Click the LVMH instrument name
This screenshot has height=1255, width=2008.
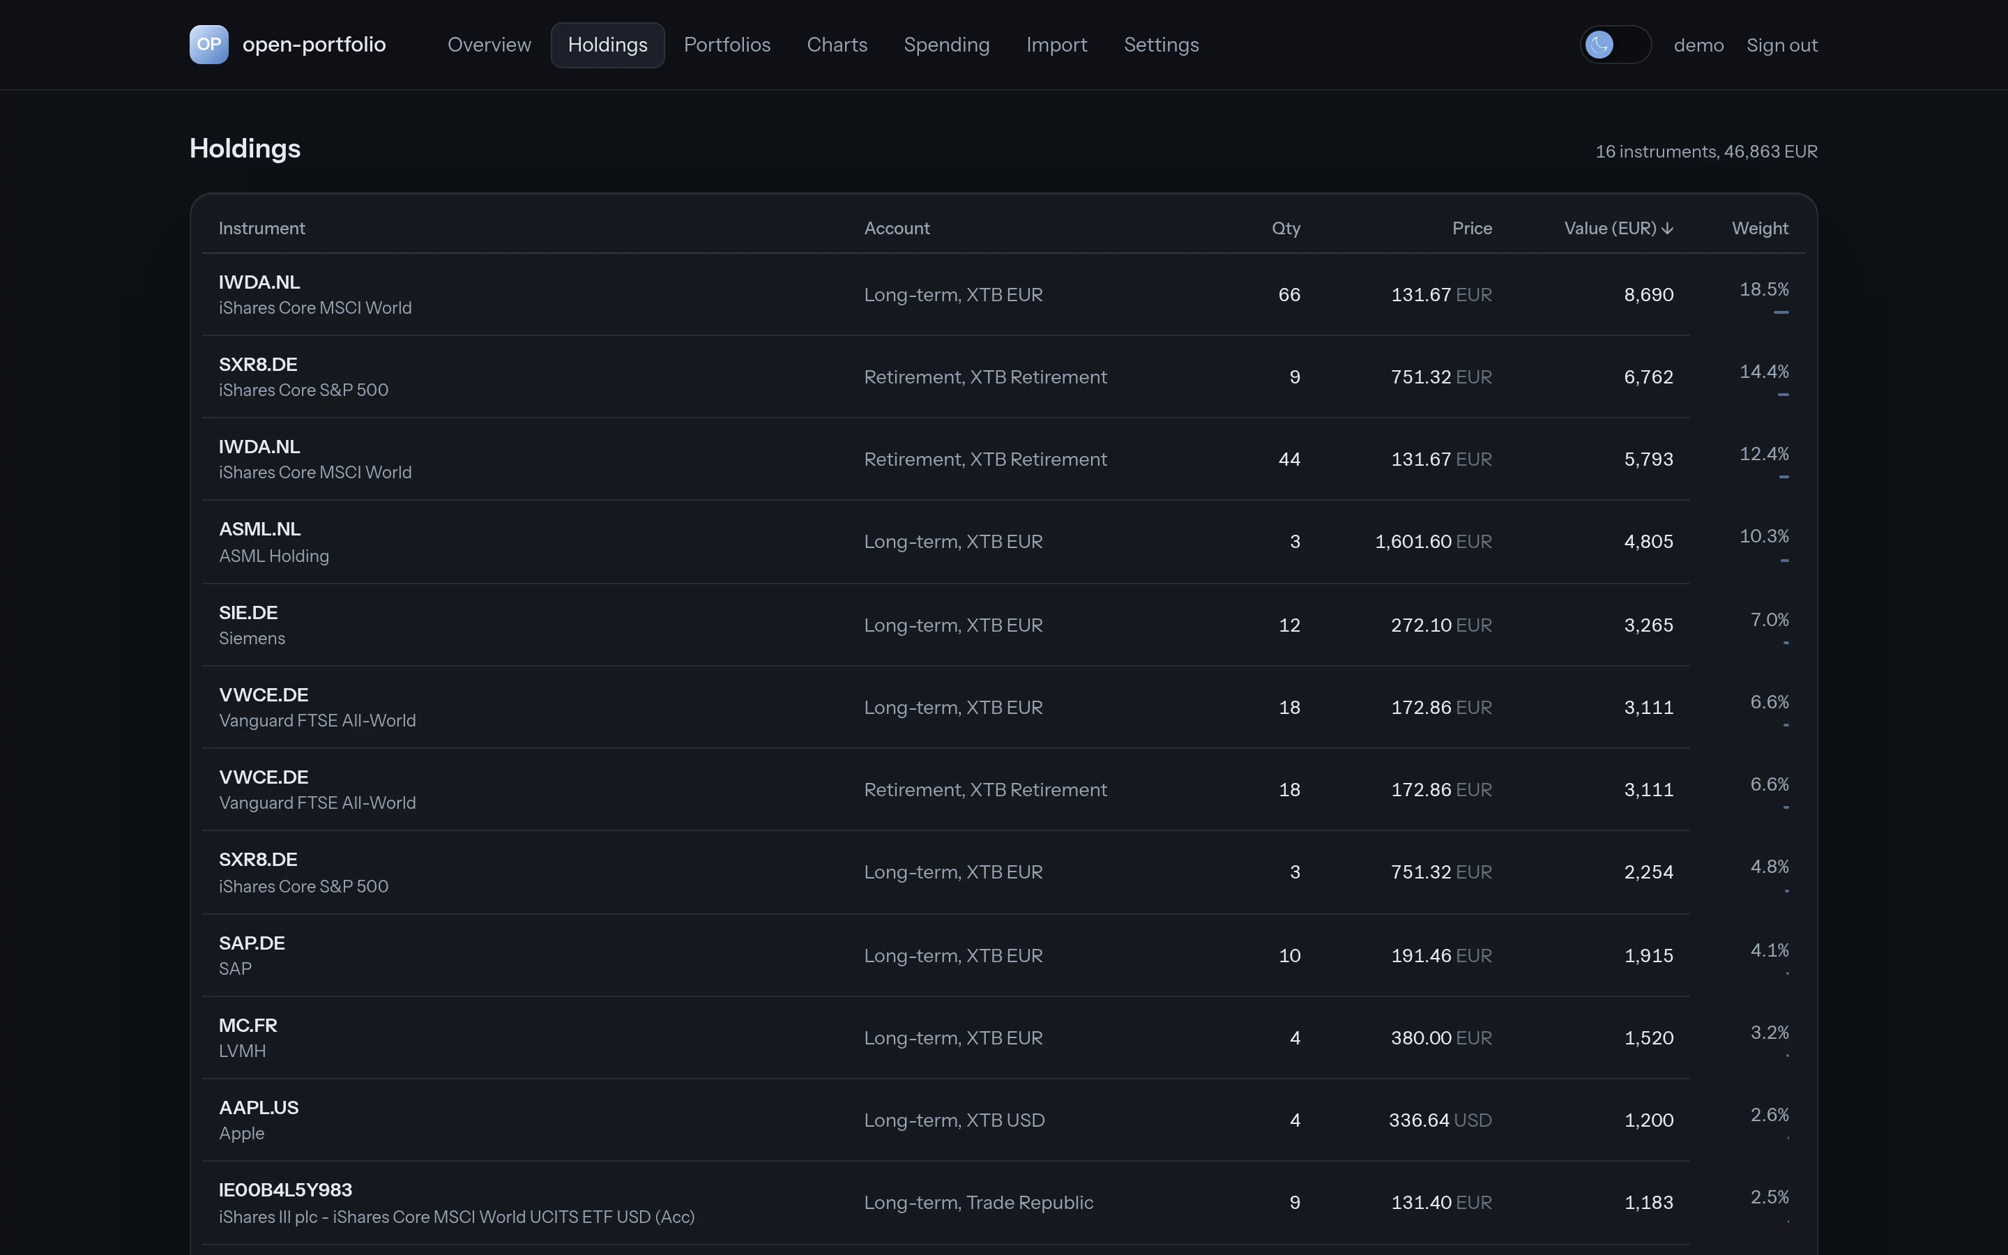click(x=243, y=1051)
